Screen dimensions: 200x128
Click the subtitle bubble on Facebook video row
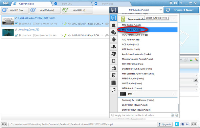pos(107,24)
